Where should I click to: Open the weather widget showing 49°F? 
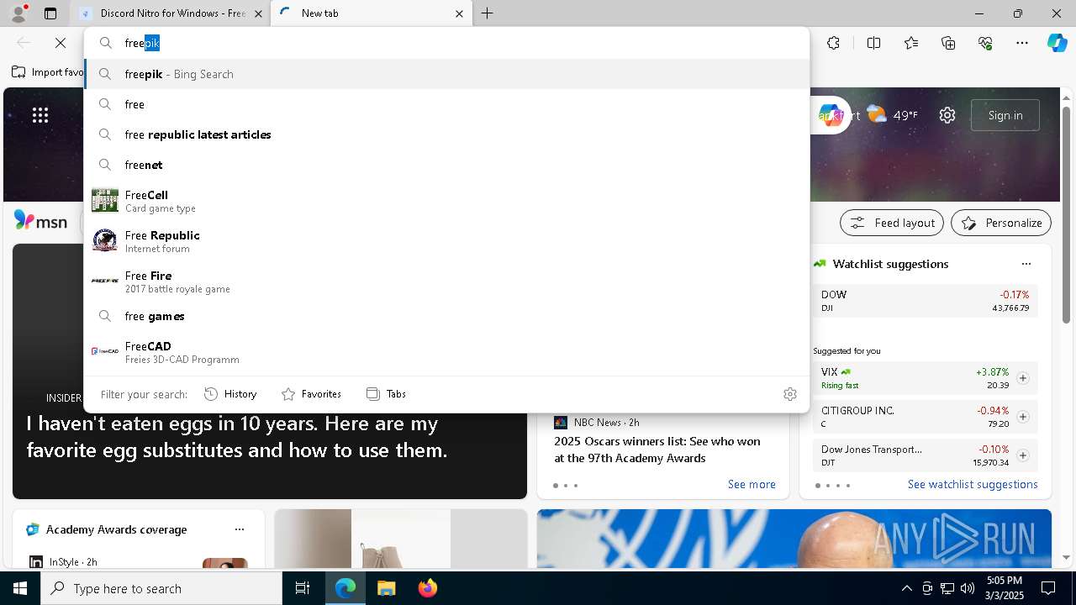point(892,115)
